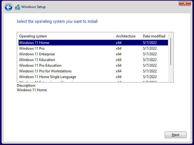Pick Windows 11 Education edition
This screenshot has width=194, height=145.
point(37,60)
